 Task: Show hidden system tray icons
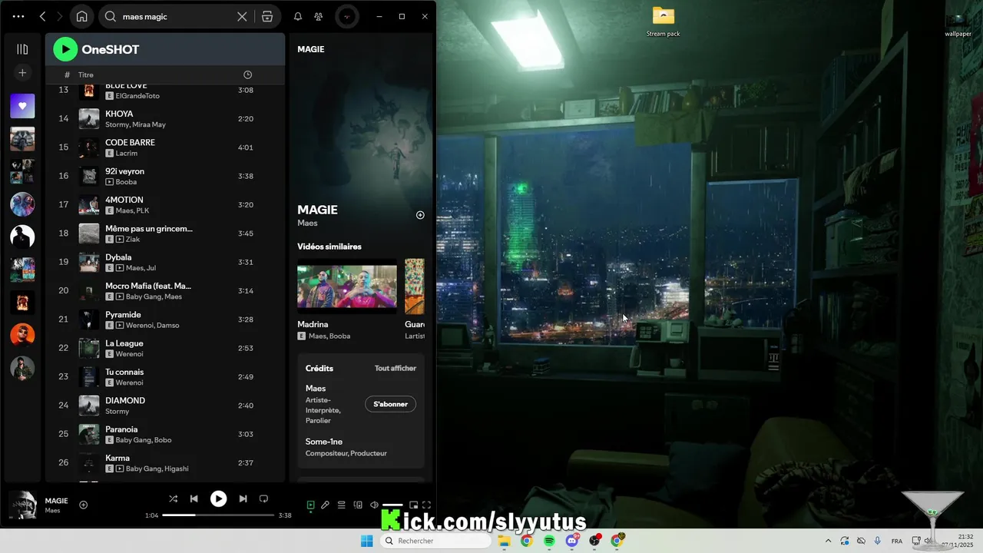pyautogui.click(x=828, y=541)
